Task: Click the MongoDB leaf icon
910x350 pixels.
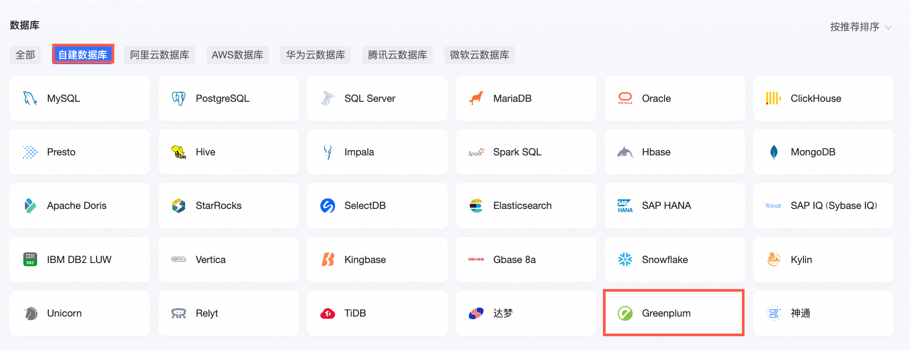Action: [774, 152]
